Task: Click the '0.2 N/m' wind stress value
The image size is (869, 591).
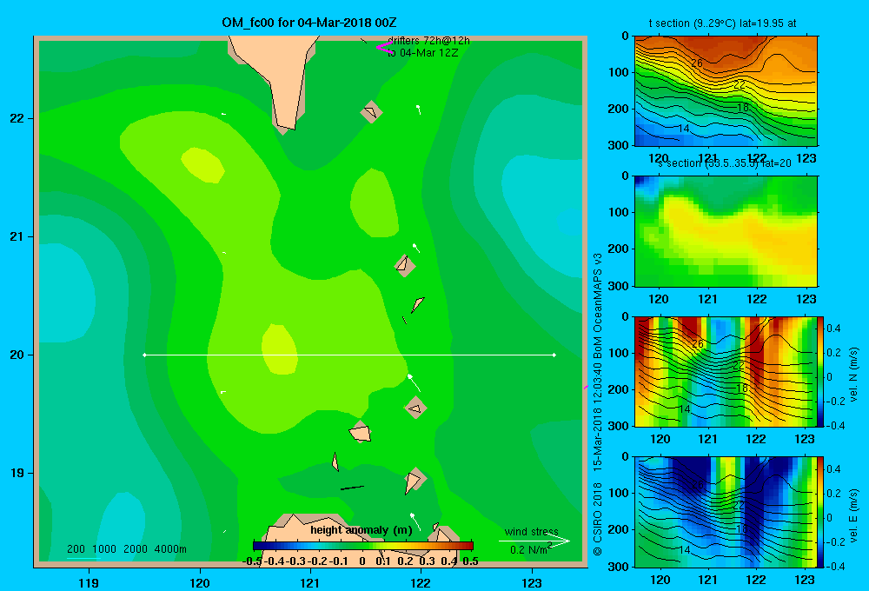Action: [x=528, y=550]
